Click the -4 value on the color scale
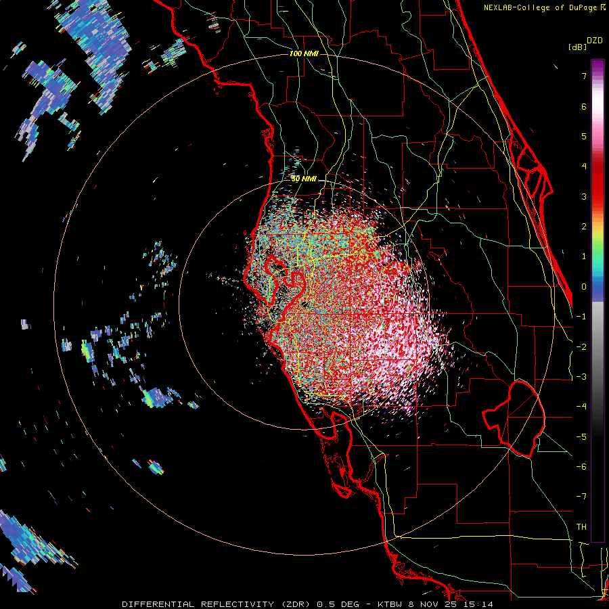This screenshot has width=609, height=609. (x=581, y=407)
